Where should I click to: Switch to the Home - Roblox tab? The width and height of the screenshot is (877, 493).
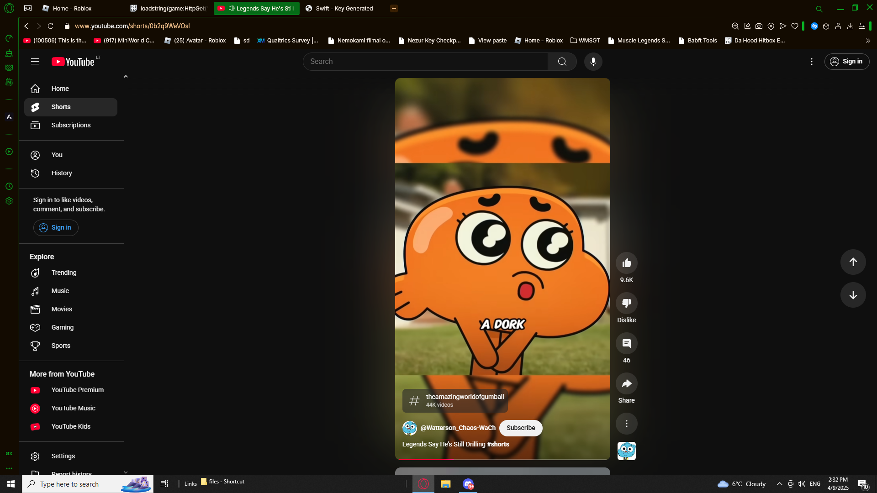coord(72,8)
